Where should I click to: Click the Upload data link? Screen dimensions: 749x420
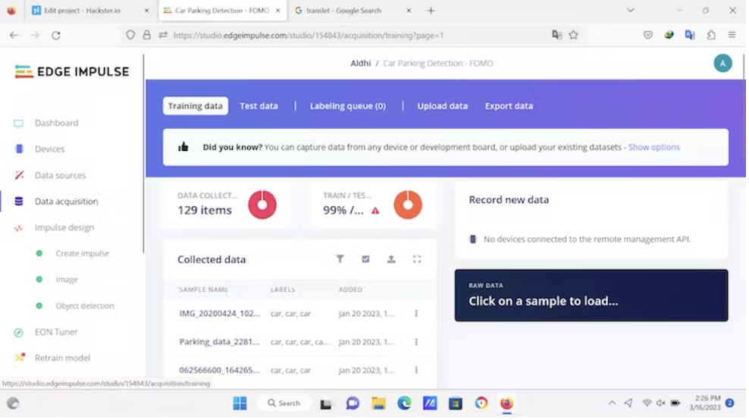tap(442, 106)
